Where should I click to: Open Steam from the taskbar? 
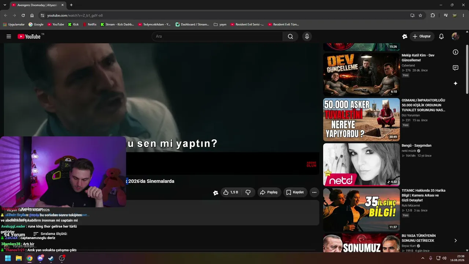51,258
